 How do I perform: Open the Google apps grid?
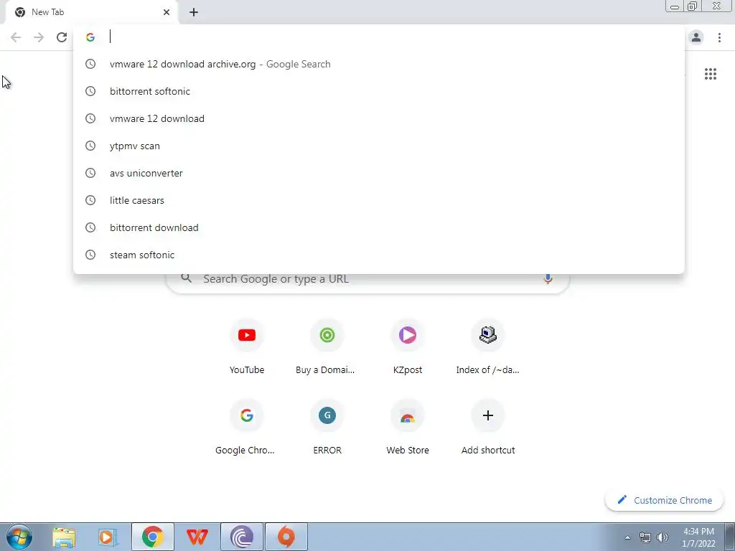click(x=710, y=74)
